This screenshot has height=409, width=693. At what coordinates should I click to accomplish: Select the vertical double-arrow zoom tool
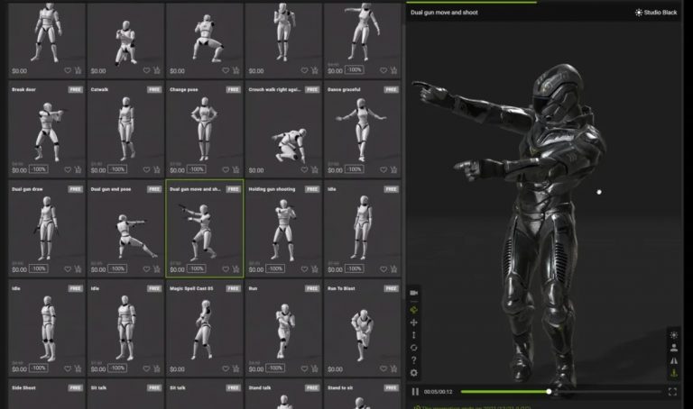point(413,335)
